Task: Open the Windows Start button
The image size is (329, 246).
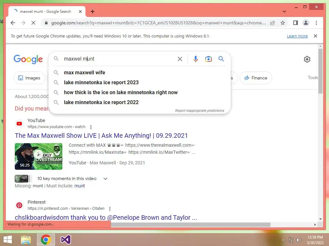Action: coord(8,240)
